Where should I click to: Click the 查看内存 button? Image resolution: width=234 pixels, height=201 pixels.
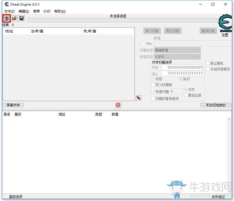tap(13, 105)
